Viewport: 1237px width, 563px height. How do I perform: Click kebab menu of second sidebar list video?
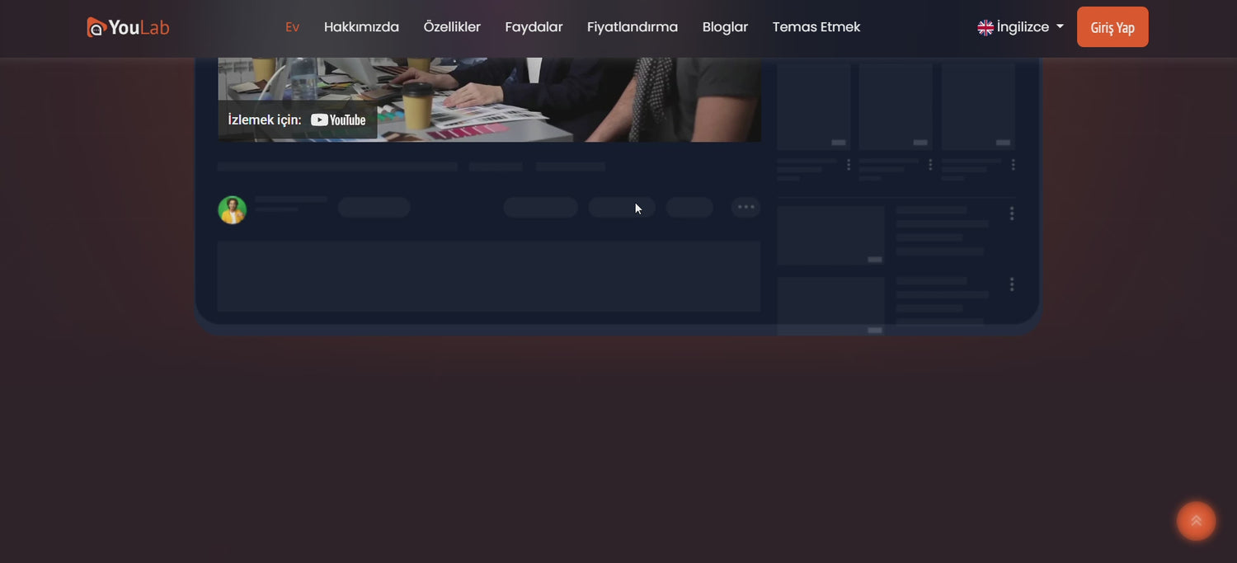1012,284
